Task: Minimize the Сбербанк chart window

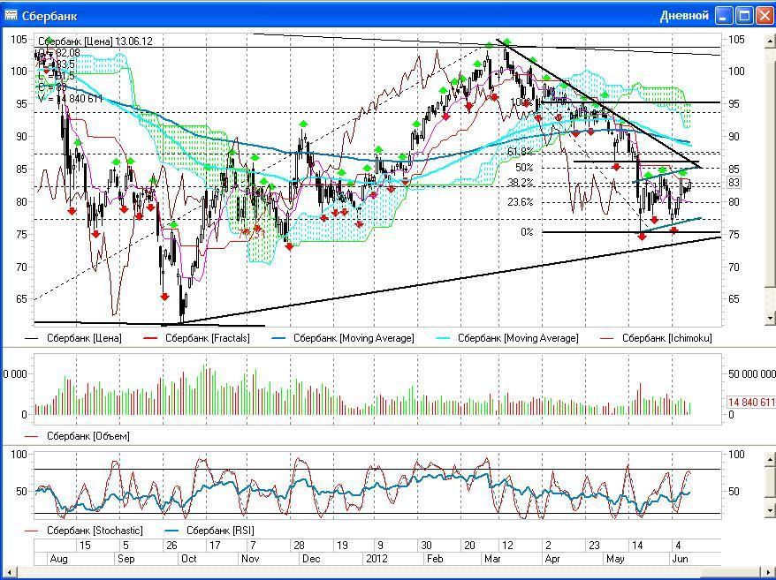Action: [724, 16]
